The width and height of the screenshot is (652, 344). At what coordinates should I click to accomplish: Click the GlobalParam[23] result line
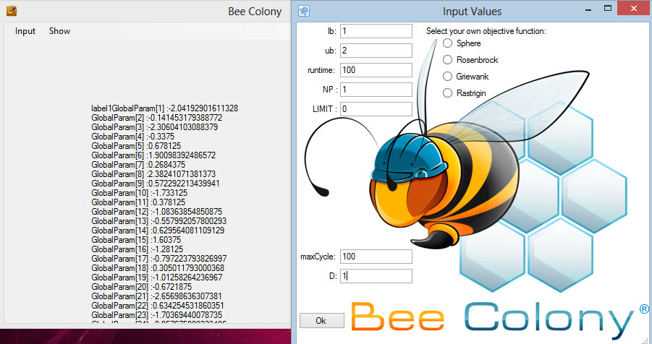coord(157,315)
